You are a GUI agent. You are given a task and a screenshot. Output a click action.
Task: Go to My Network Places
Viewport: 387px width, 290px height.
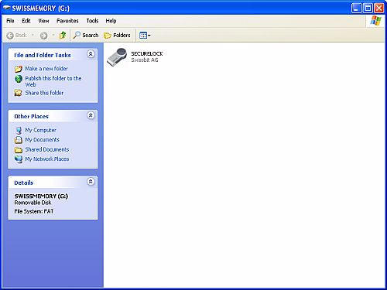coord(47,159)
